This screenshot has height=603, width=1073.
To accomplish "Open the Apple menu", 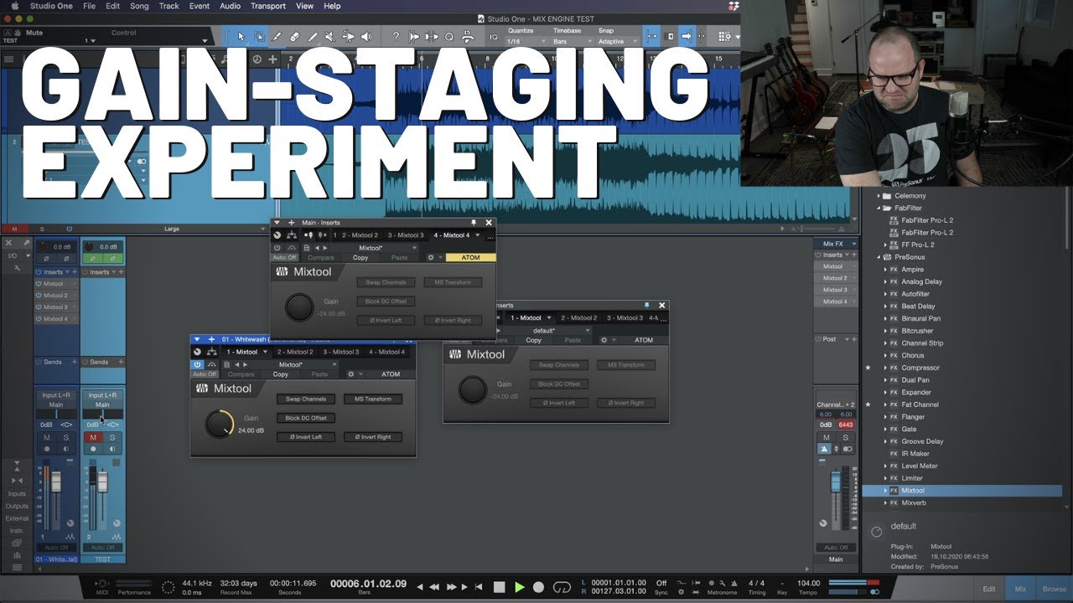I will pos(14,6).
